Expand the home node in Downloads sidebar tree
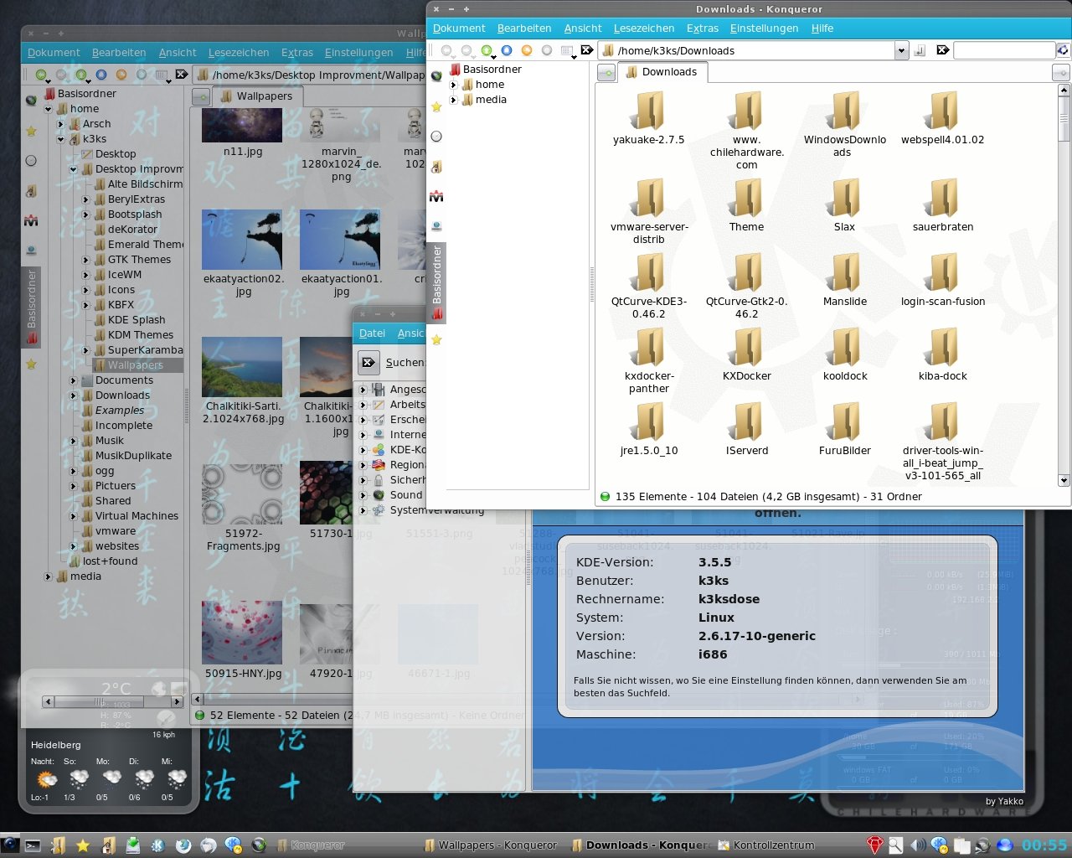Viewport: 1072px width, 858px height. 454,85
